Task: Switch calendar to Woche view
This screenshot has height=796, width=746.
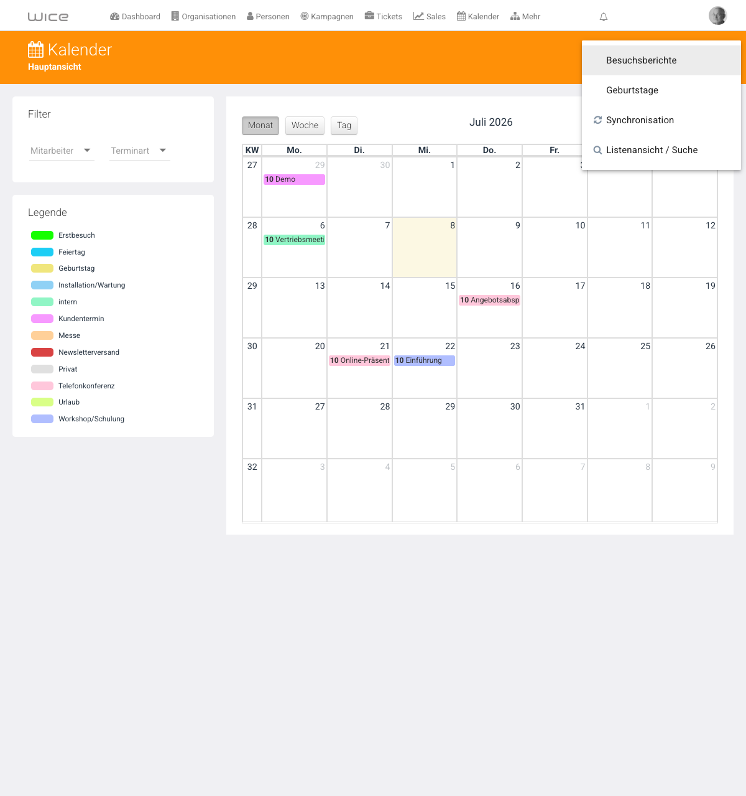Action: click(x=305, y=125)
